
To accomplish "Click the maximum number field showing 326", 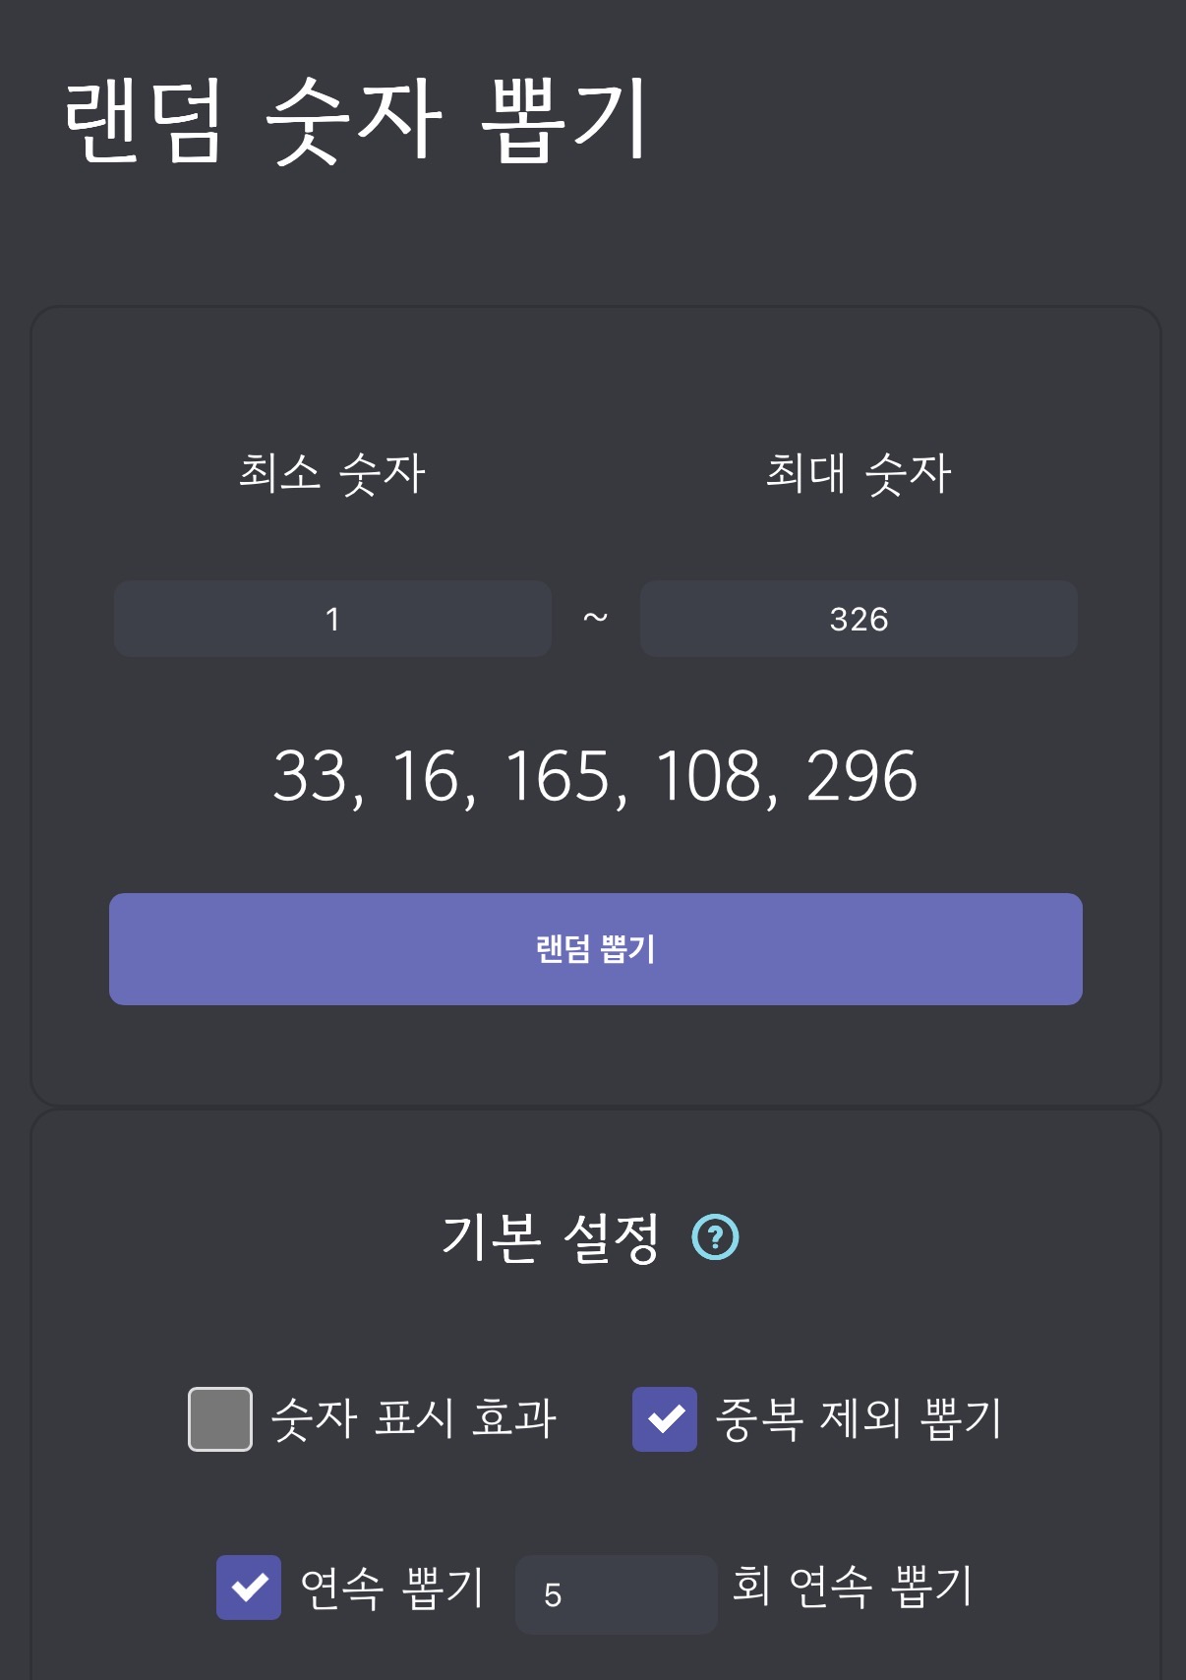I will coord(859,619).
